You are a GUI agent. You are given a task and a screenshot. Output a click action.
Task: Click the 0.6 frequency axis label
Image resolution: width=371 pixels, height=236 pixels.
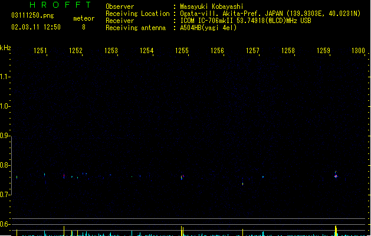(5, 224)
